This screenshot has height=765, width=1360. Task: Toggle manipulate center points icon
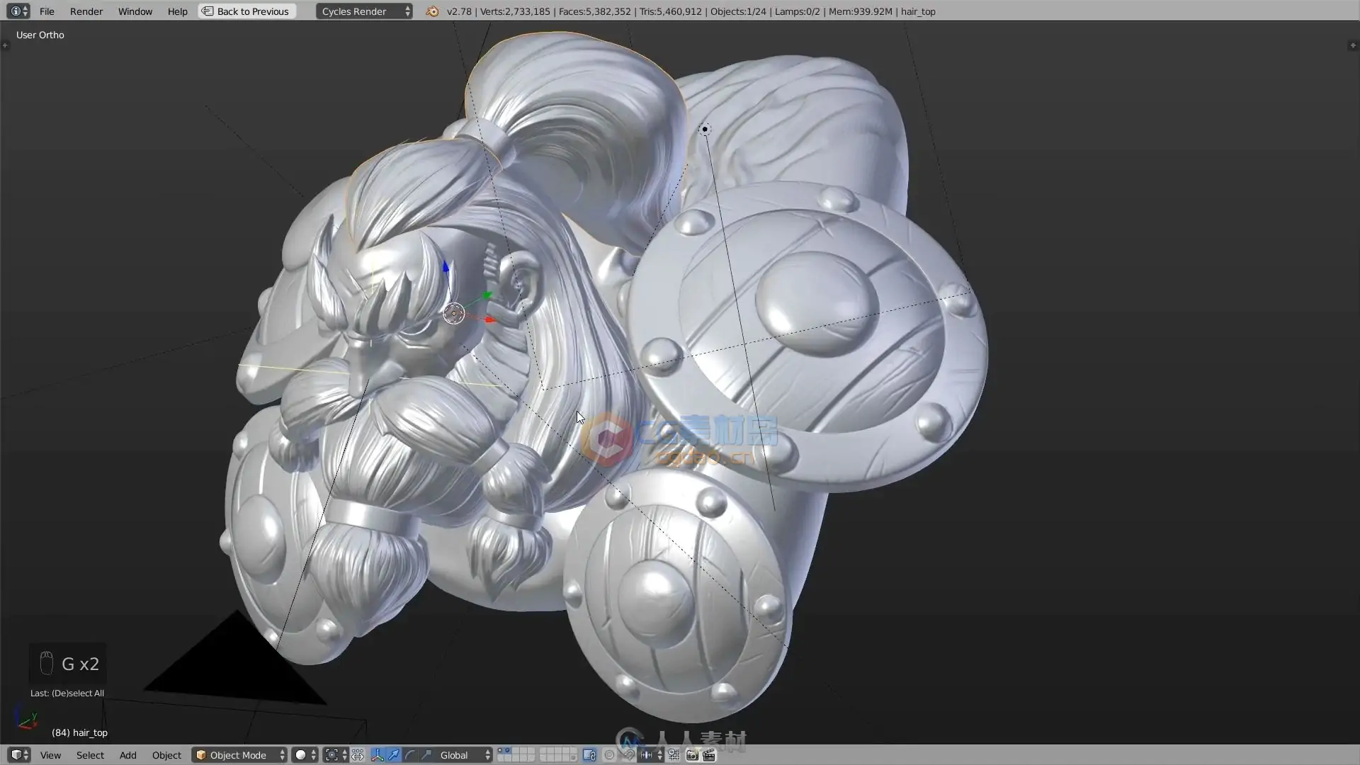(x=358, y=755)
